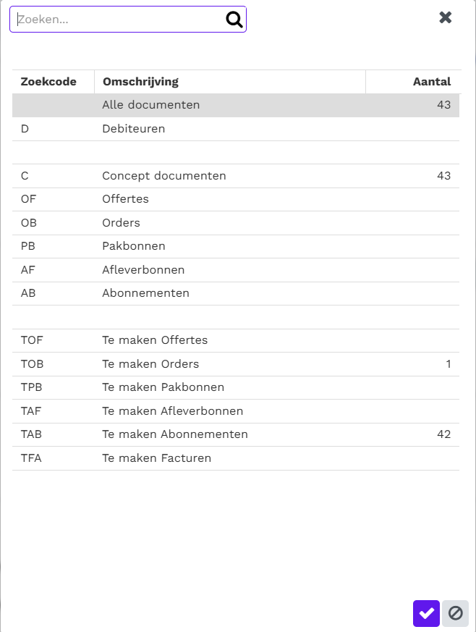Screen dimensions: 476x632
Task: Open the Pakbonnen entry
Action: point(236,246)
